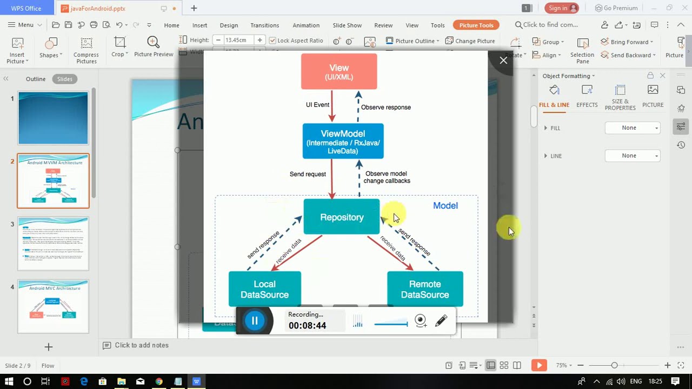
Task: Click the Print icon in quick toolbar
Action: (x=94, y=25)
